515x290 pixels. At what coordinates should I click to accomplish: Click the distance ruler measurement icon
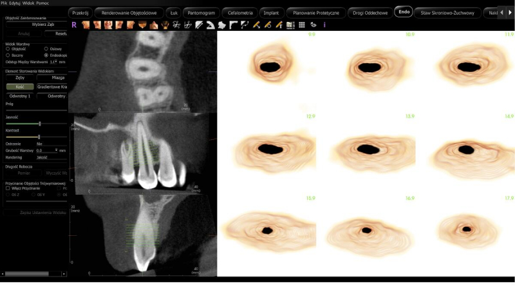click(x=199, y=25)
